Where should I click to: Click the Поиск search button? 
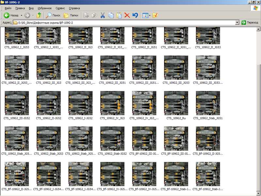pyautogui.click(x=53, y=15)
